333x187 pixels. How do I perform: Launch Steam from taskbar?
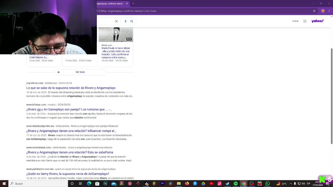point(228,184)
